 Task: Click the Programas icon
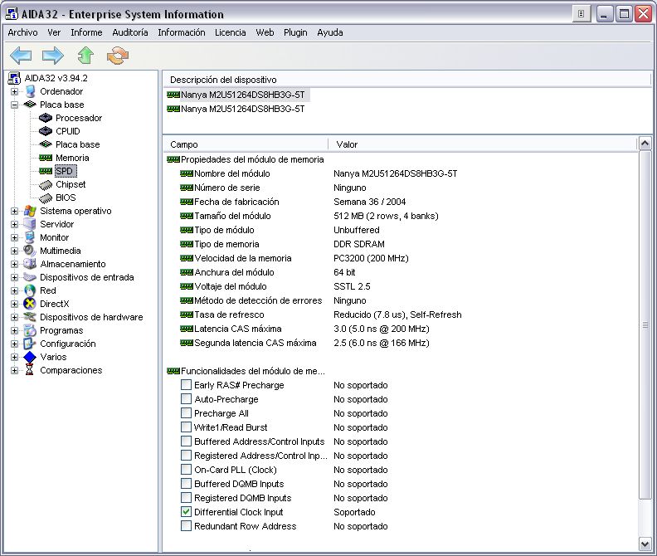click(30, 330)
